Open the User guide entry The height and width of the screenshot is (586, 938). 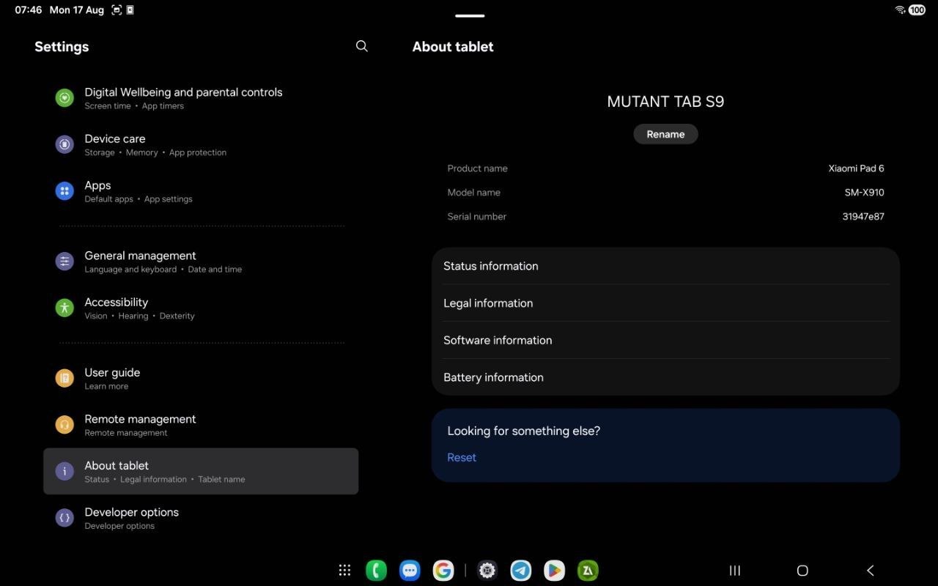coord(201,378)
